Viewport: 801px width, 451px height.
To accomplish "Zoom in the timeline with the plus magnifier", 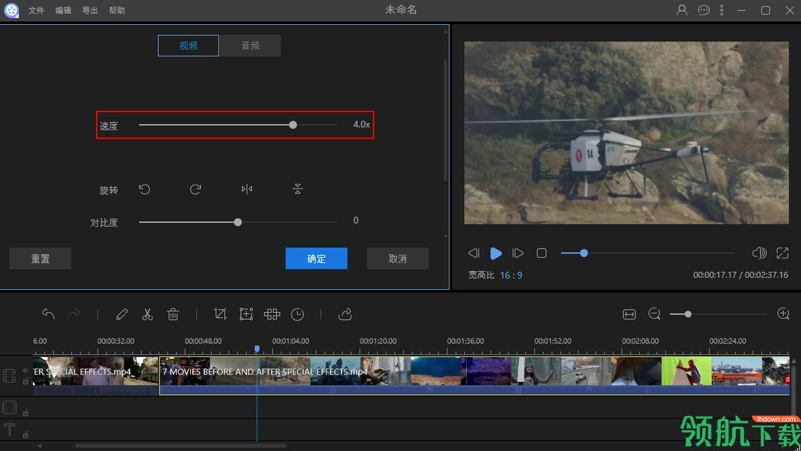I will 784,313.
